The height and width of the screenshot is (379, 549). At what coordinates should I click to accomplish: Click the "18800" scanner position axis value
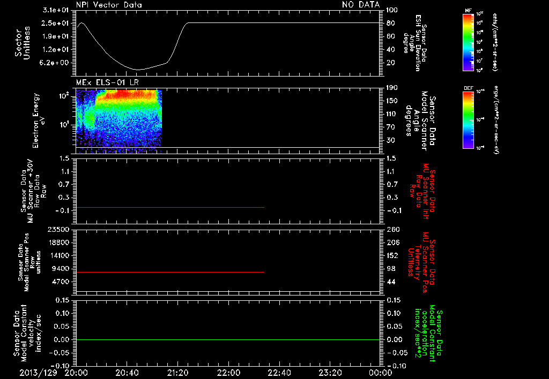click(x=58, y=242)
